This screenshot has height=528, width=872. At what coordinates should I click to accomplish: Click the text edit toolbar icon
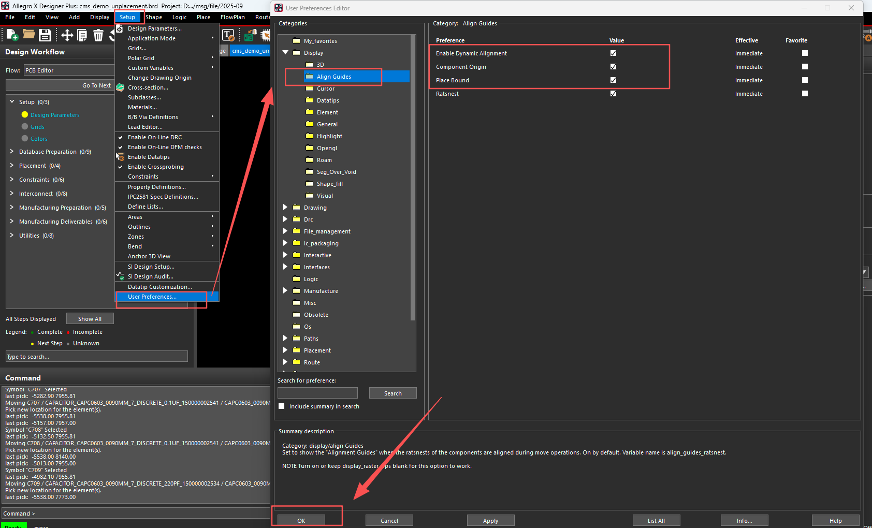tap(228, 35)
